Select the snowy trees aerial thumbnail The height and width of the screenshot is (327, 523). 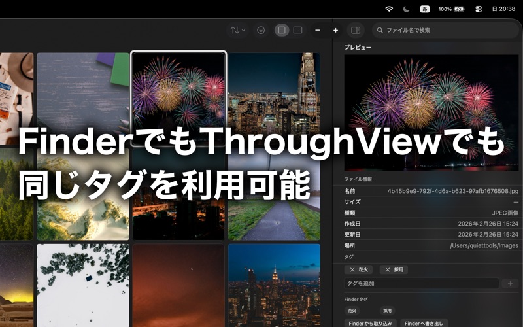tap(83, 285)
